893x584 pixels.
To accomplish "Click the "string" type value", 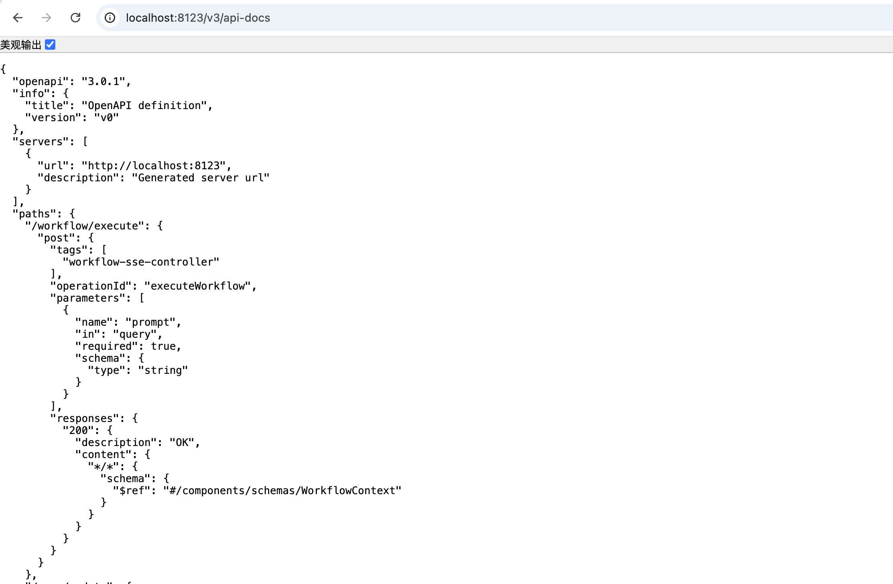I will [163, 371].
